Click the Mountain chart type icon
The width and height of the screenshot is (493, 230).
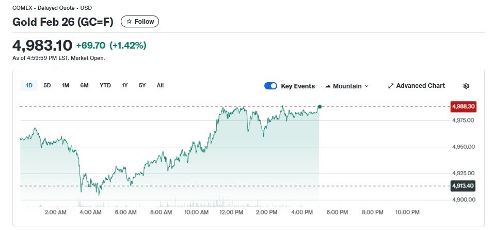pyautogui.click(x=328, y=86)
